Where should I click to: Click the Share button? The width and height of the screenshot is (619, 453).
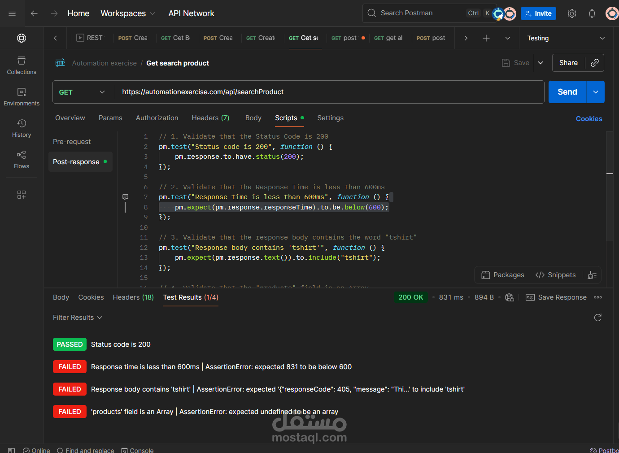[568, 63]
